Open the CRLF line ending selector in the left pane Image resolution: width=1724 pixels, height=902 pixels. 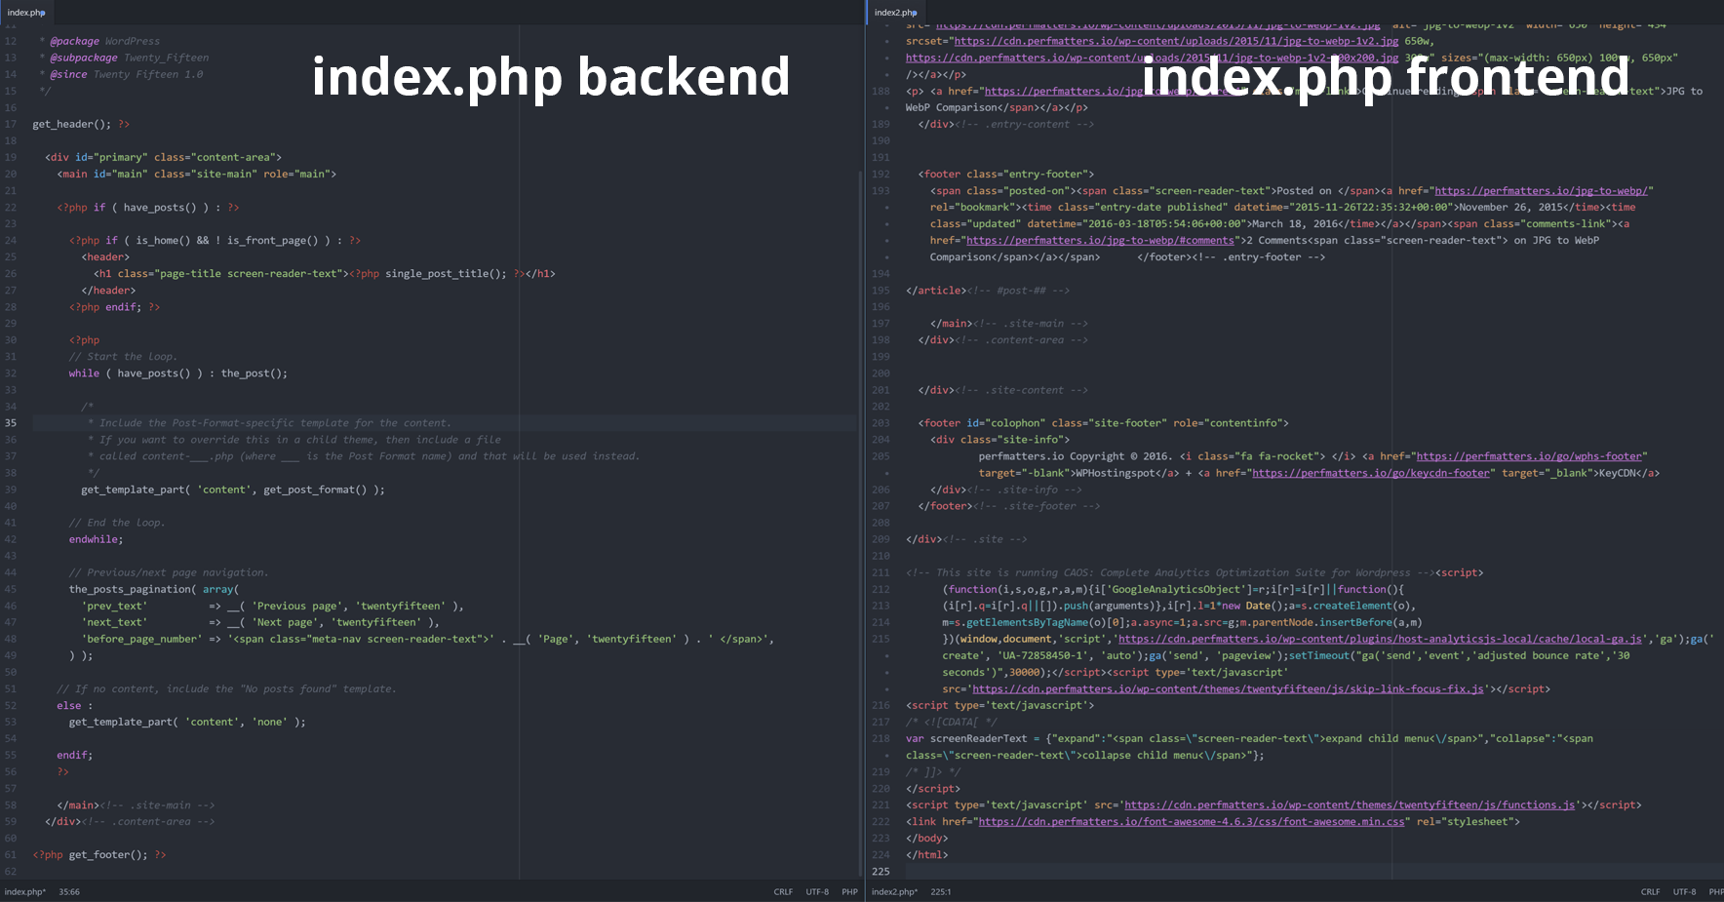(x=783, y=892)
